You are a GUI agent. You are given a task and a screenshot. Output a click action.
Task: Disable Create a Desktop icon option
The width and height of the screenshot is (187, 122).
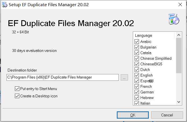[x=17, y=96]
